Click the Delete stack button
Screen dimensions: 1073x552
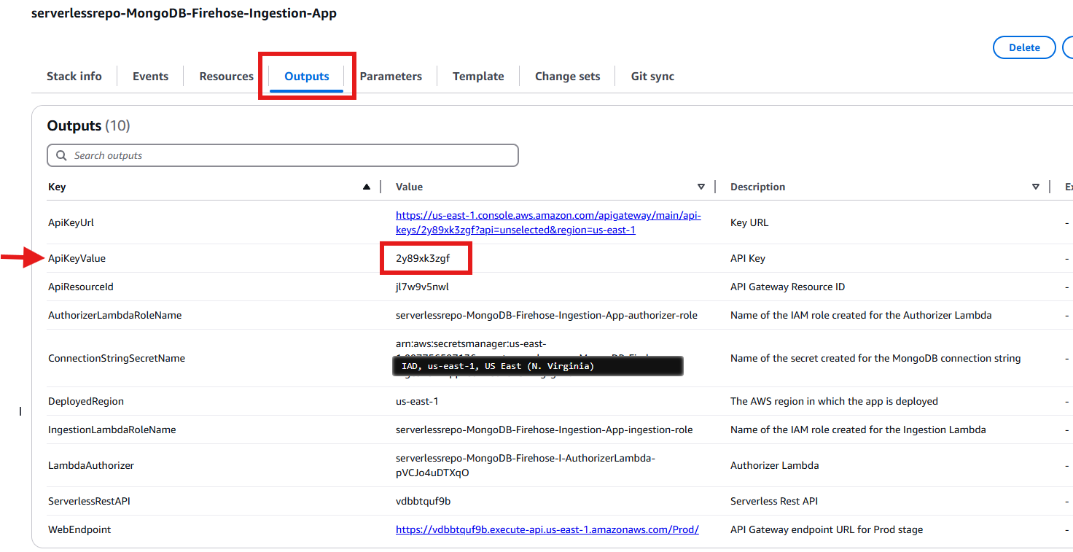click(1024, 47)
